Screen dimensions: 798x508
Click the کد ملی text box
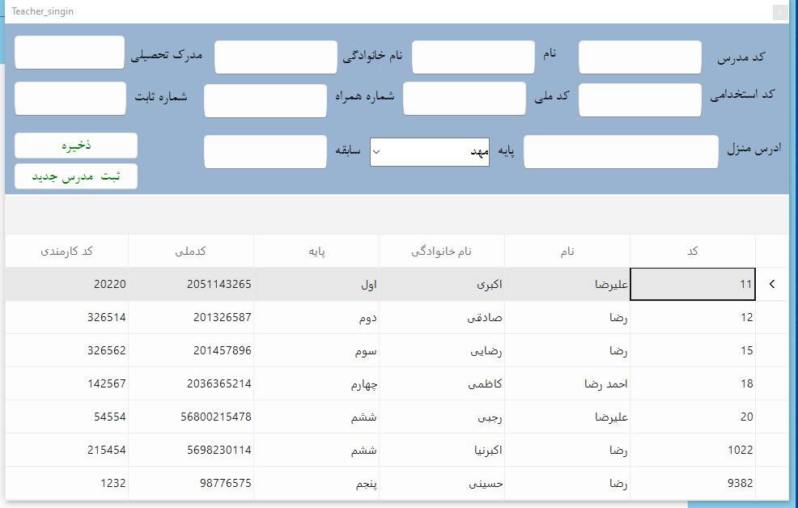(465, 99)
